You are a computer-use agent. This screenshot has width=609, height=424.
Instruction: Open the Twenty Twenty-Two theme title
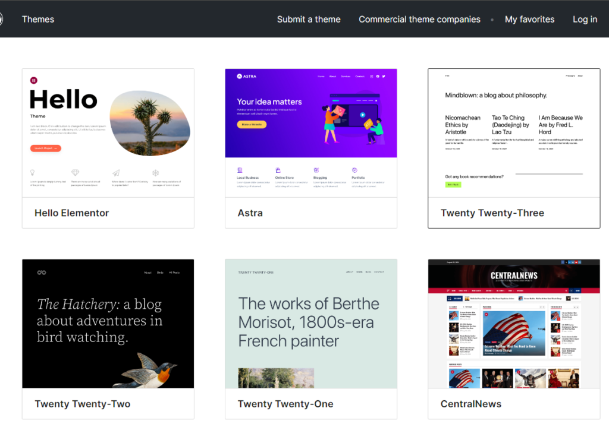[x=83, y=404]
